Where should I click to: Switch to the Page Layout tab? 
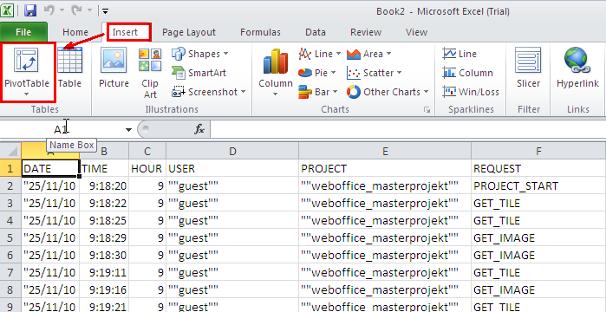pyautogui.click(x=189, y=32)
